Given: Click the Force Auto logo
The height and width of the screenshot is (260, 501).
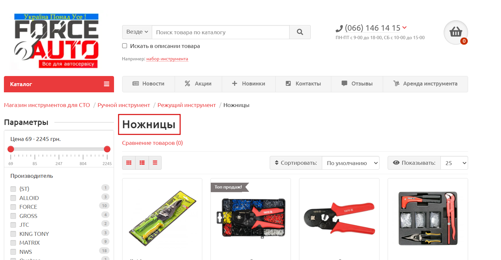Looking at the screenshot, I should pyautogui.click(x=56, y=41).
